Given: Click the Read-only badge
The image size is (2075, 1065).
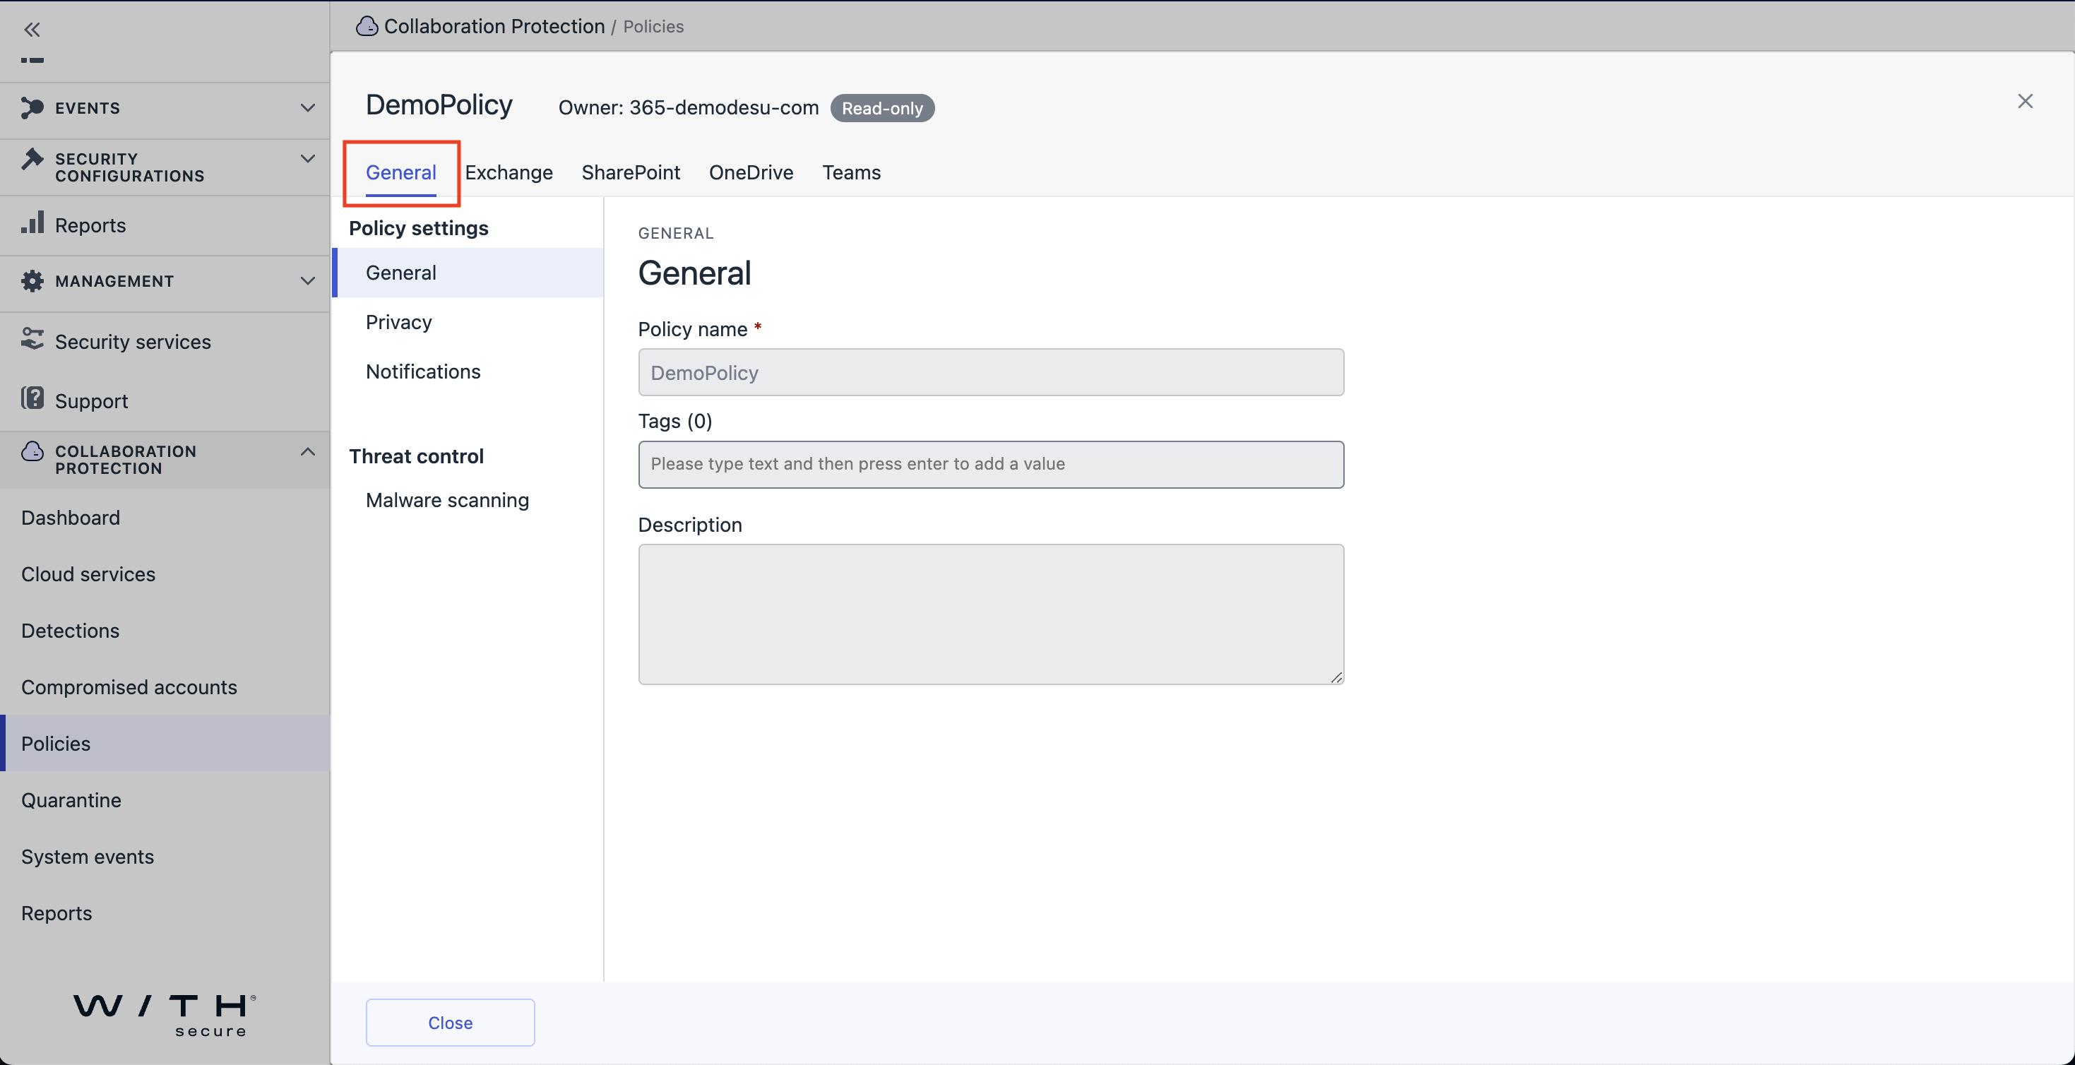Looking at the screenshot, I should pos(882,108).
